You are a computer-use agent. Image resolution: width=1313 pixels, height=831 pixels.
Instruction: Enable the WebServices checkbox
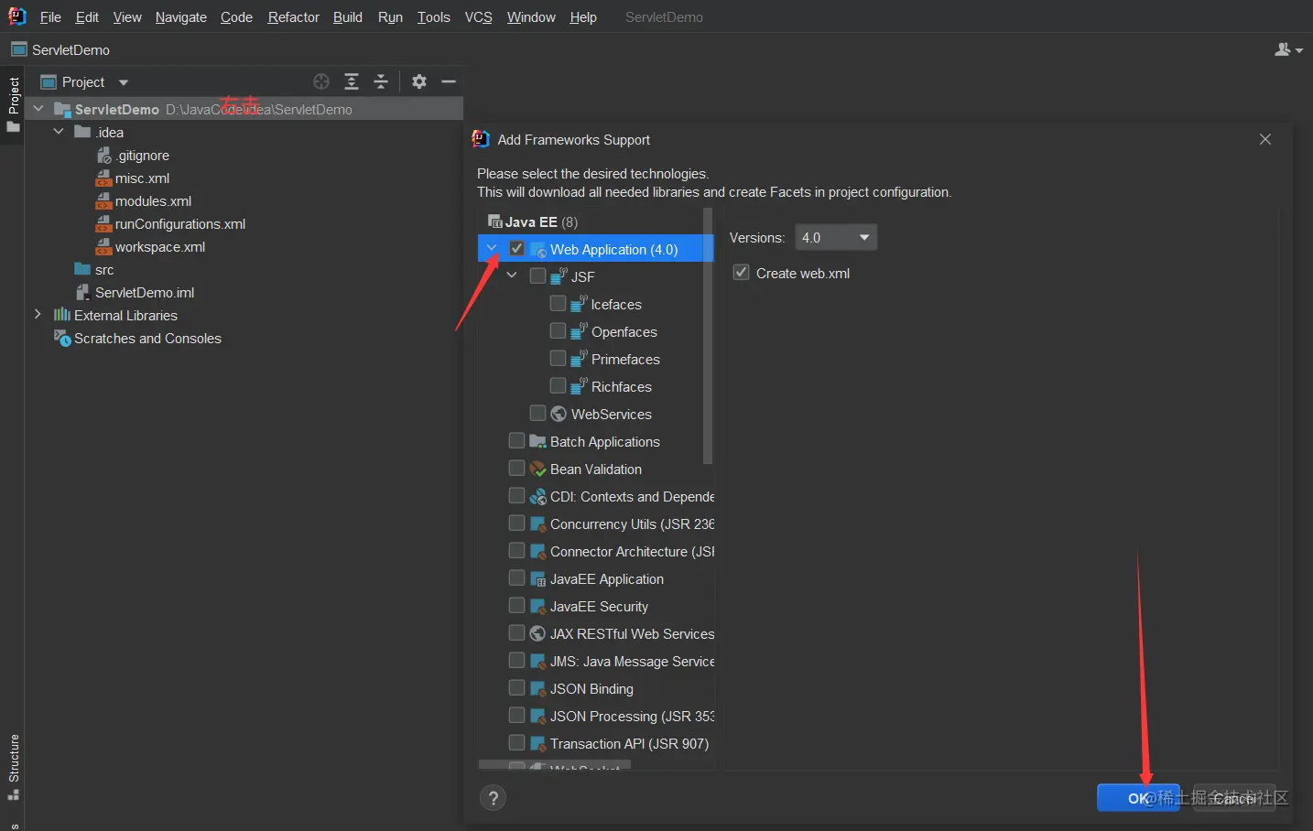(x=538, y=413)
